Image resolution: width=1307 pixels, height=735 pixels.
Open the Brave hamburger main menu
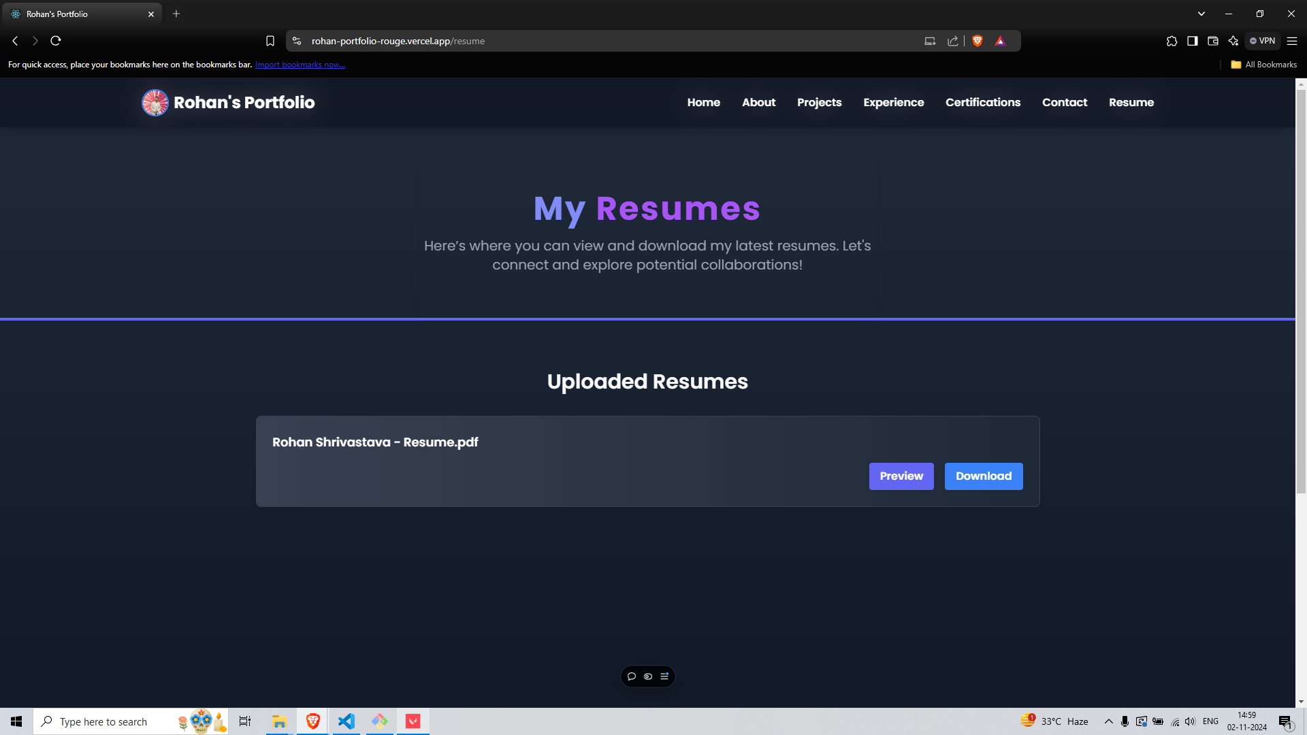1291,41
